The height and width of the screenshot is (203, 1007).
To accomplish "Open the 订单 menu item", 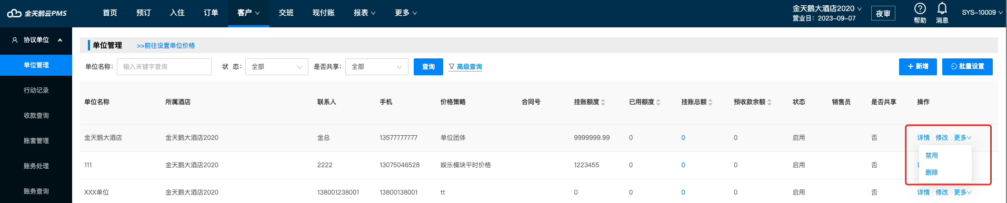I will [211, 13].
